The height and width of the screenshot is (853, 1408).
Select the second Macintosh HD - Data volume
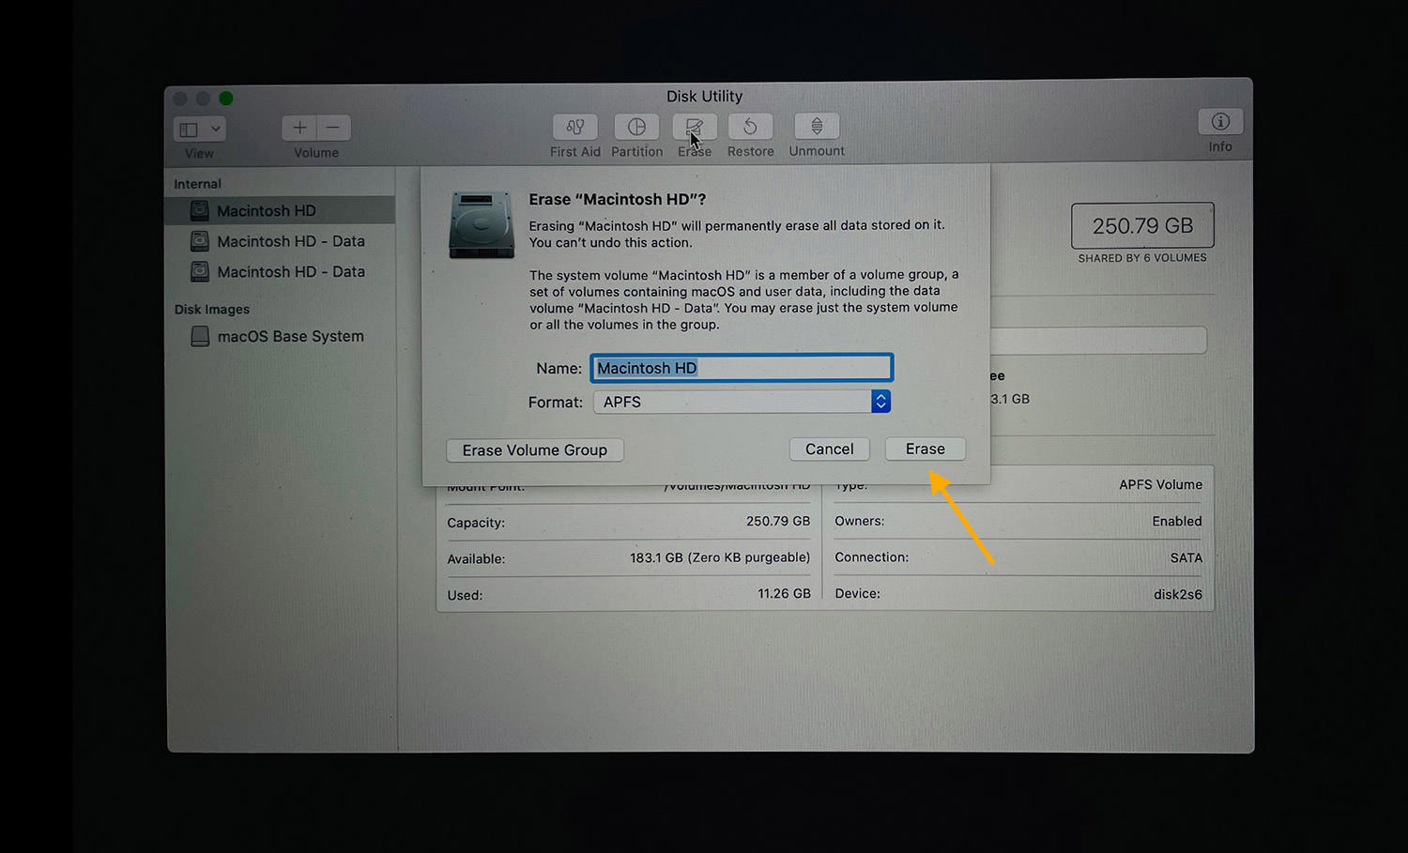pyautogui.click(x=280, y=271)
